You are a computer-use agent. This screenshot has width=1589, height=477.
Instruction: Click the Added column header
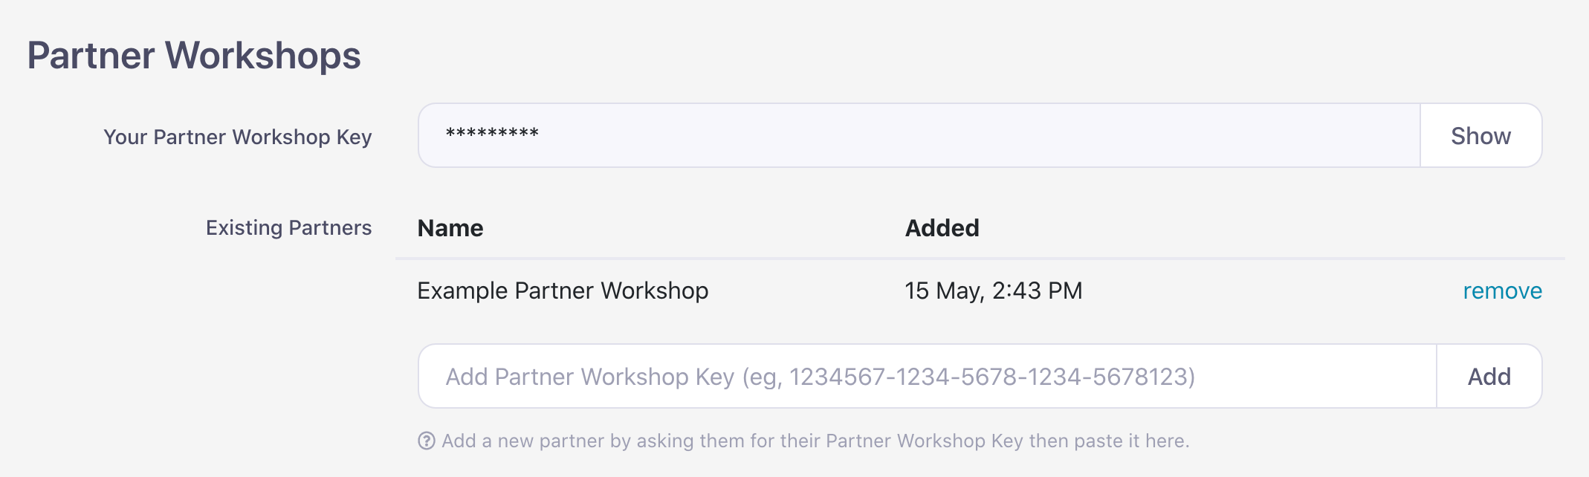[942, 228]
